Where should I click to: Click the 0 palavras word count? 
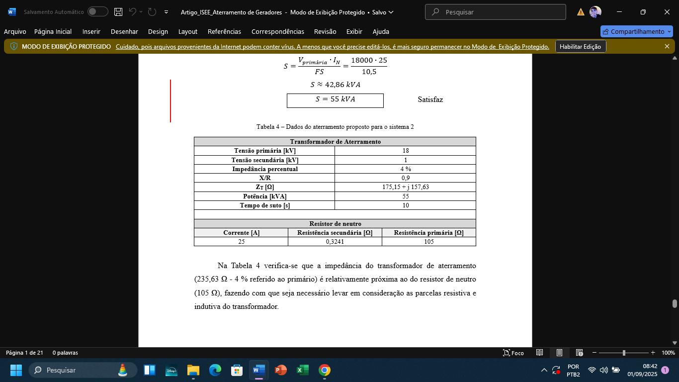[65, 353]
